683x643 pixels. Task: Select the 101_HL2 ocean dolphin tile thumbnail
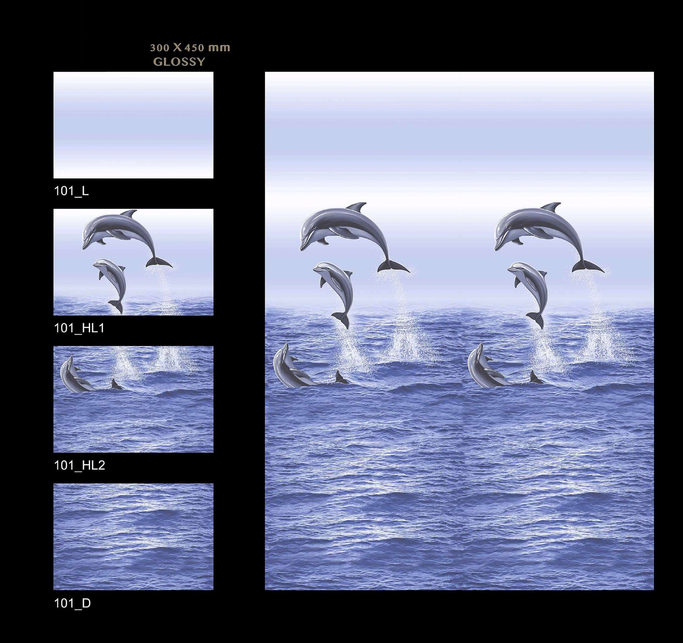[x=133, y=399]
